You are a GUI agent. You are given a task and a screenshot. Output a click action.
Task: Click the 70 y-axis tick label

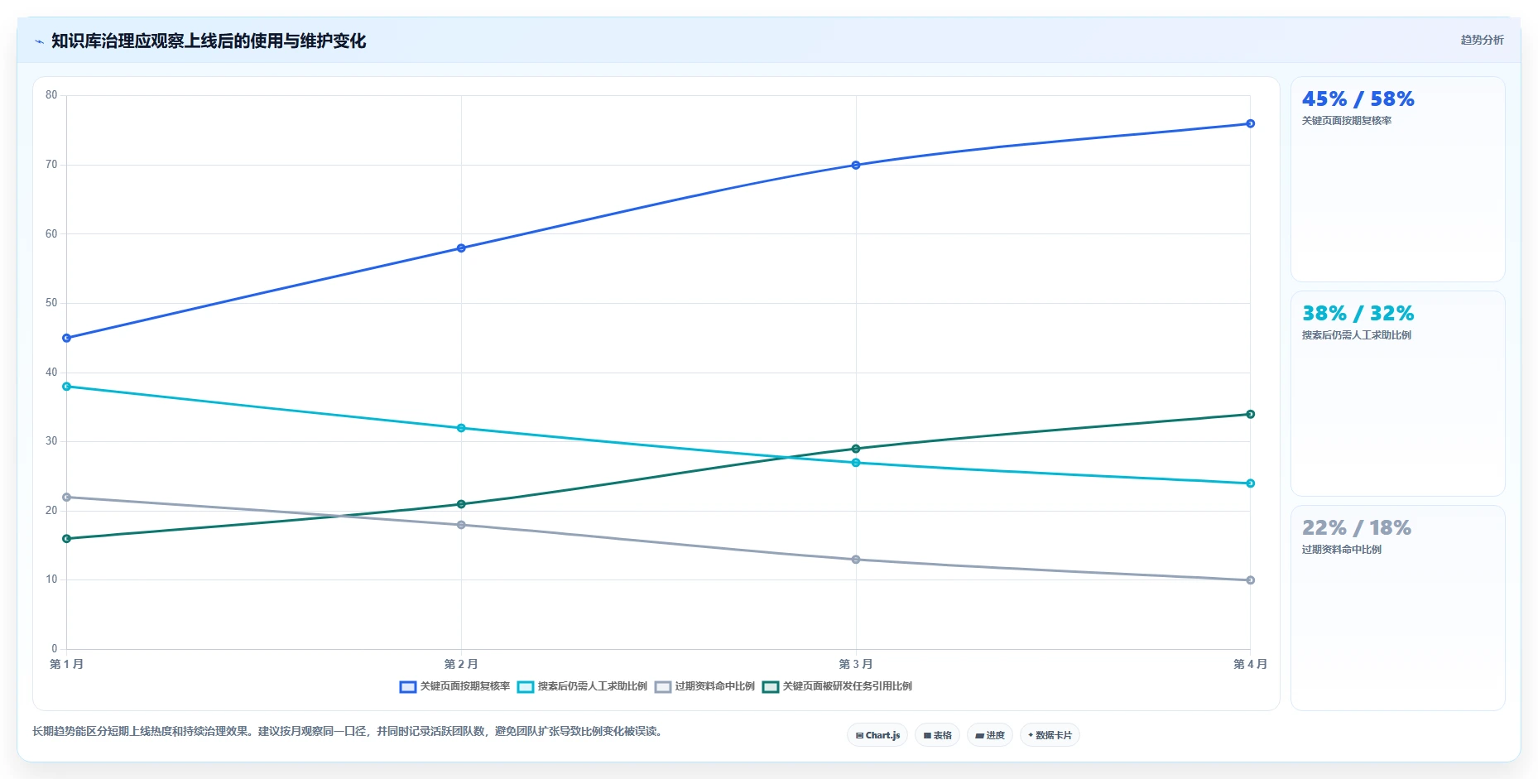click(51, 165)
